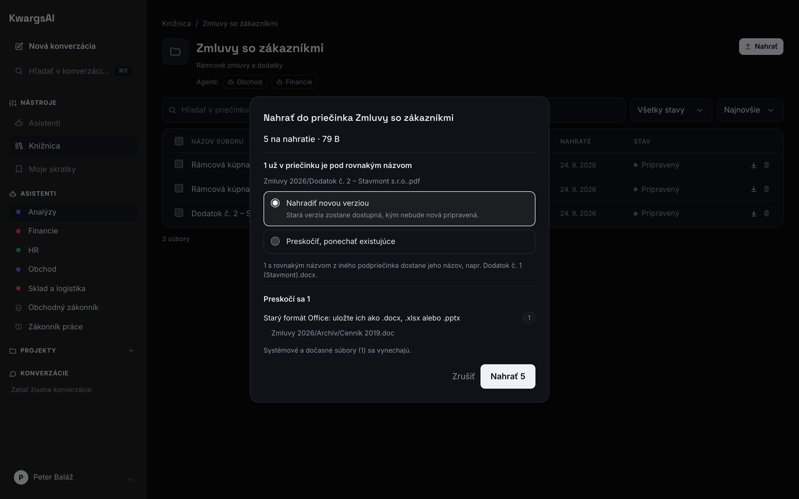Click the download icon for the Dodatok č. 2 row

pyautogui.click(x=754, y=213)
